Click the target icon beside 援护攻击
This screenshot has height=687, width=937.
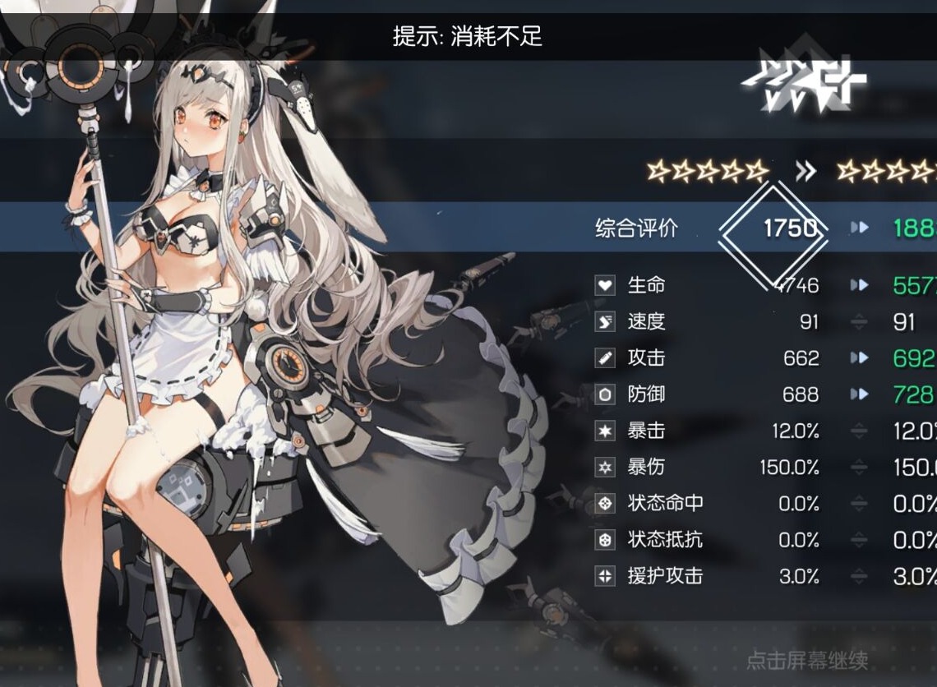[605, 577]
